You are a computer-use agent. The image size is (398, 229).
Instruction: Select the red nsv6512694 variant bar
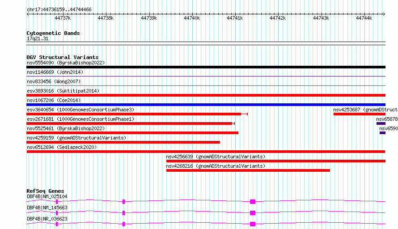coord(206,152)
